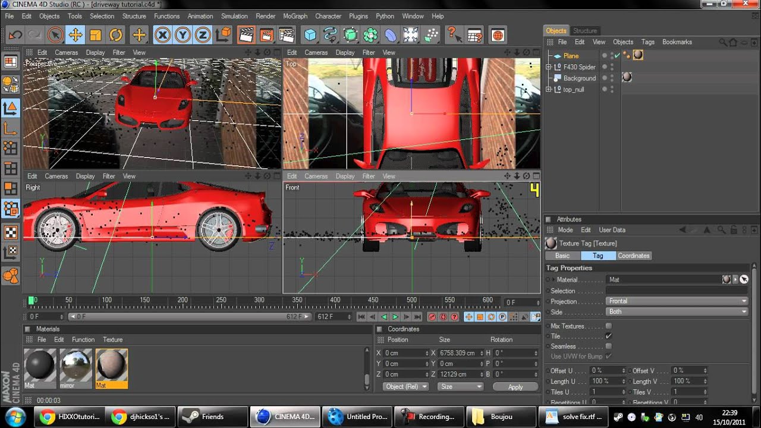Toggle the red Autokeying button
The width and height of the screenshot is (761, 428).
(x=444, y=317)
